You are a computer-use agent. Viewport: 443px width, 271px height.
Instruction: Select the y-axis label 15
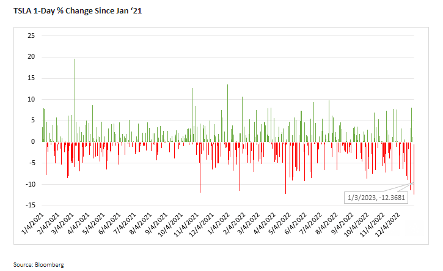pos(31,78)
